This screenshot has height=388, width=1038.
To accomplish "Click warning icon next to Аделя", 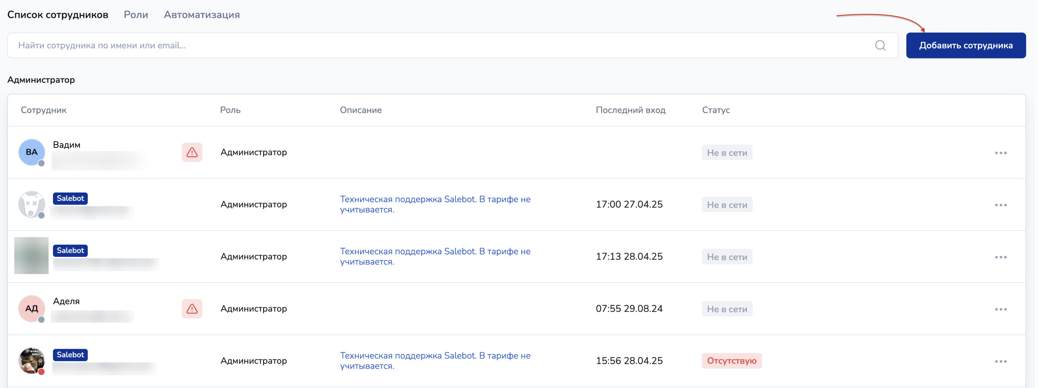I will click(192, 309).
